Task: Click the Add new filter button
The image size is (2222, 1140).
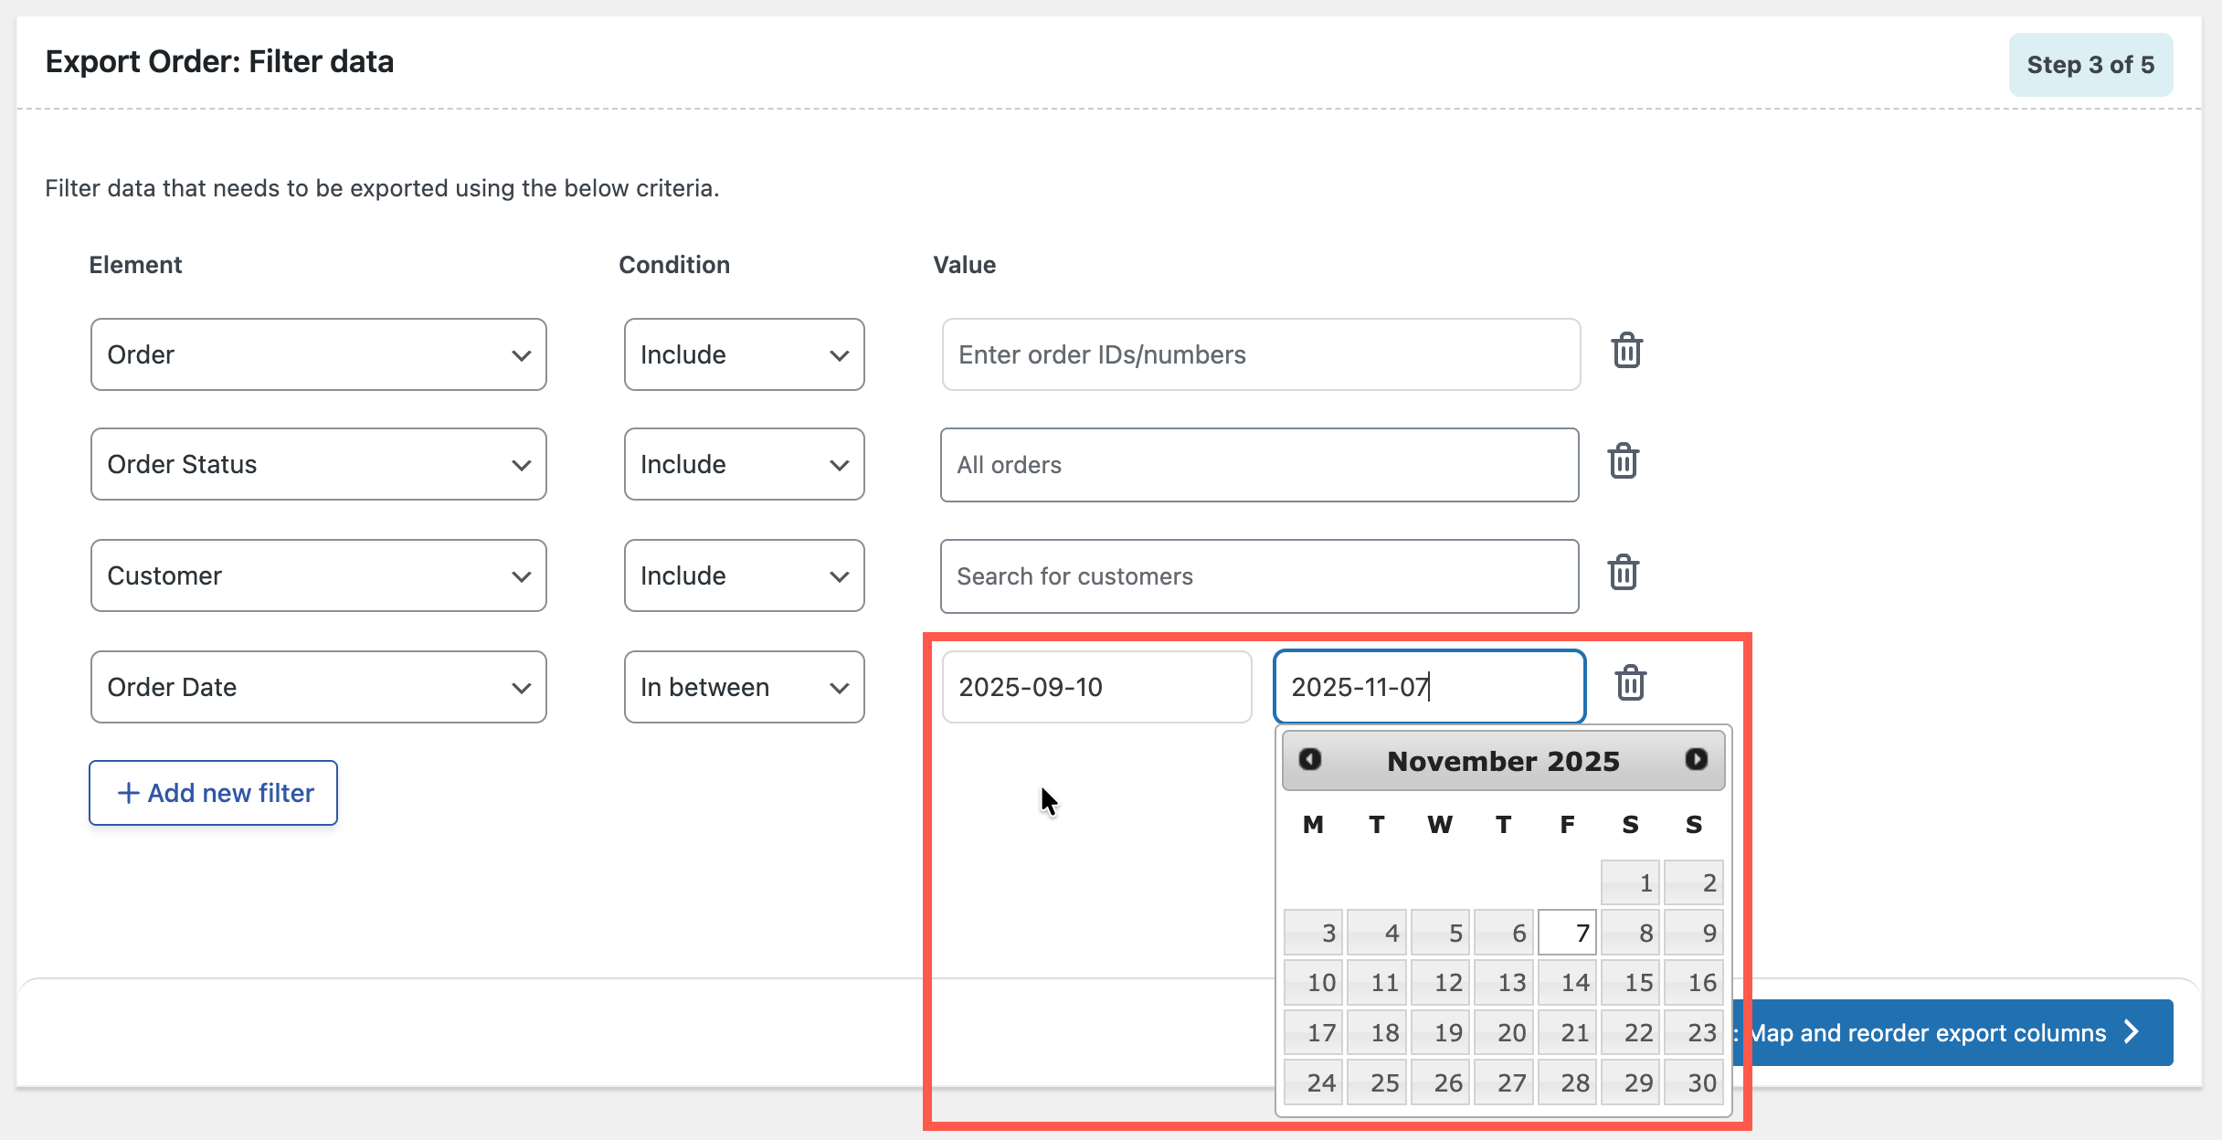Action: click(x=213, y=793)
